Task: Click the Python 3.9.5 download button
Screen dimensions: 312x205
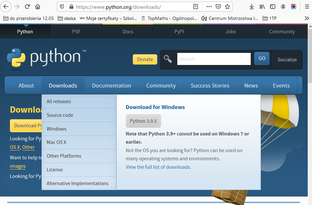Action: pyautogui.click(x=143, y=121)
